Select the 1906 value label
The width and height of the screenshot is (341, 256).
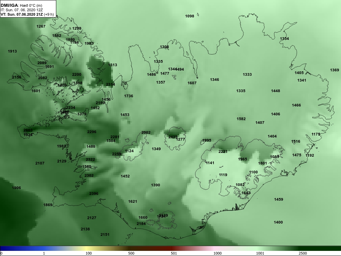pos(16,188)
